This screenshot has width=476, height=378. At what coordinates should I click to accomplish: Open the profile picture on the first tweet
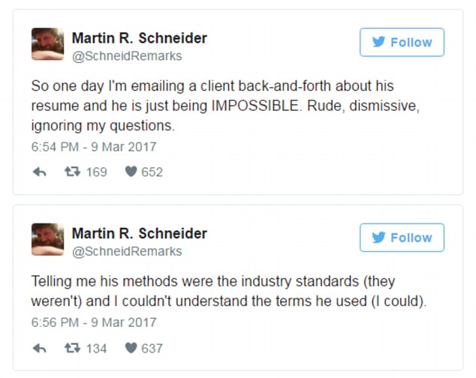pos(47,44)
